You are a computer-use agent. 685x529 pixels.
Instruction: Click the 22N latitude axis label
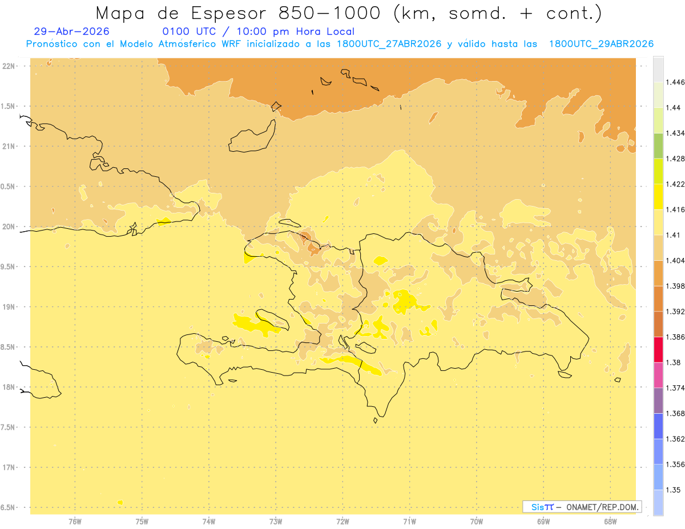pos(9,66)
